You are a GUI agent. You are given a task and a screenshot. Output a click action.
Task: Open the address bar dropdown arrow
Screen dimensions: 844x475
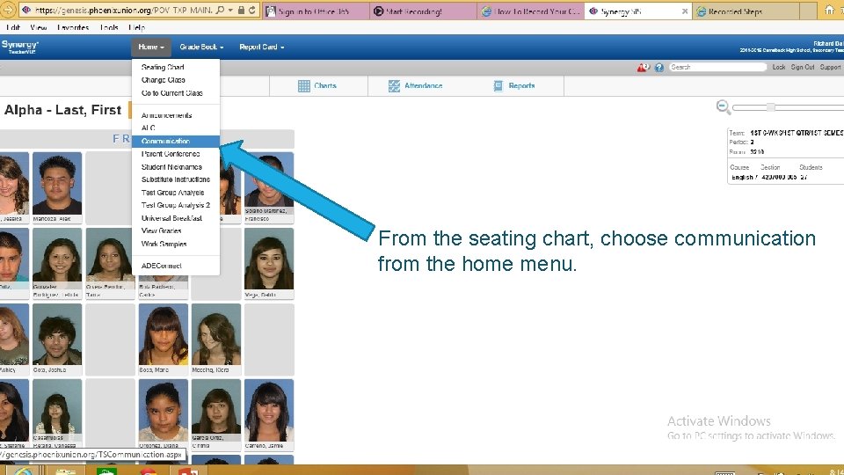tap(230, 11)
